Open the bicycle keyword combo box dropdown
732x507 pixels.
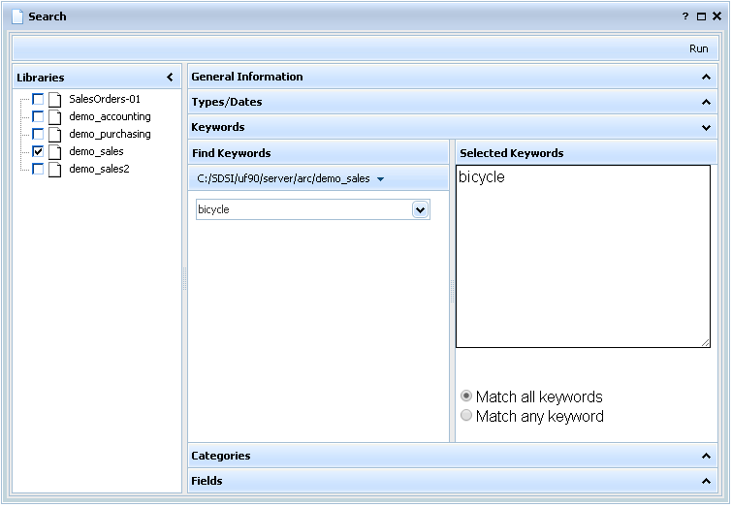click(420, 209)
